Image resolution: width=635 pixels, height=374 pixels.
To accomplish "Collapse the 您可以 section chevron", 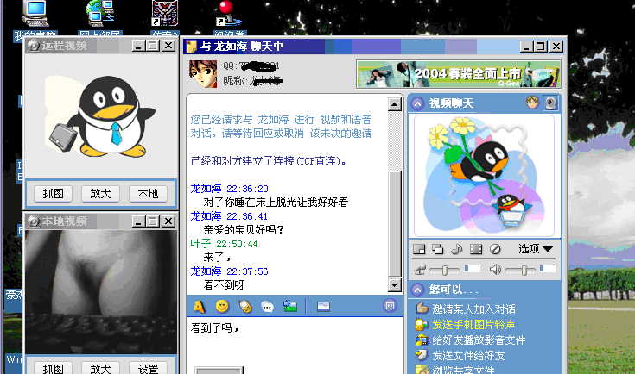I will (x=417, y=290).
